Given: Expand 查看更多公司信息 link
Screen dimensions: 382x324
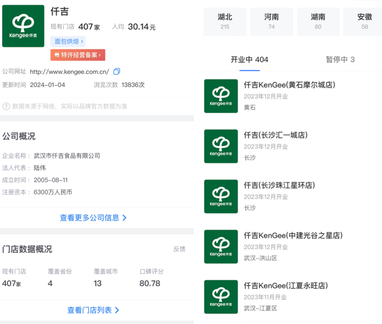Looking at the screenshot, I should pyautogui.click(x=93, y=218).
